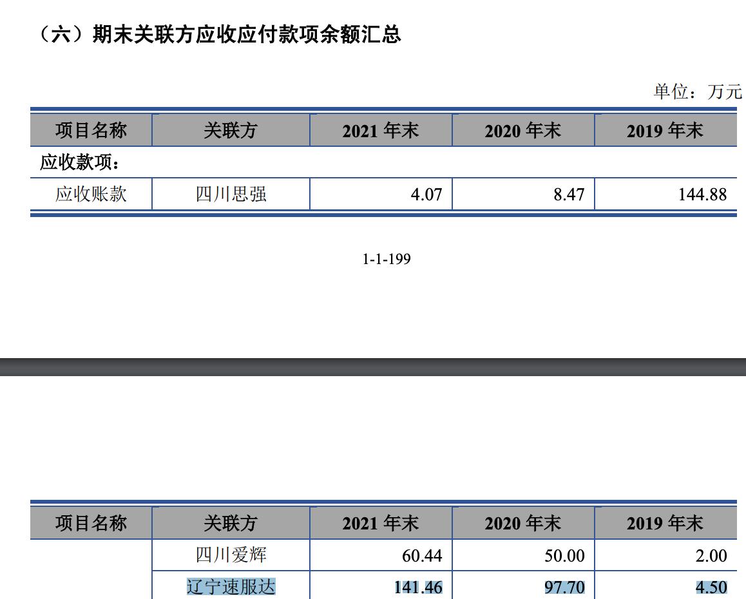Select the value 8.47

[569, 195]
